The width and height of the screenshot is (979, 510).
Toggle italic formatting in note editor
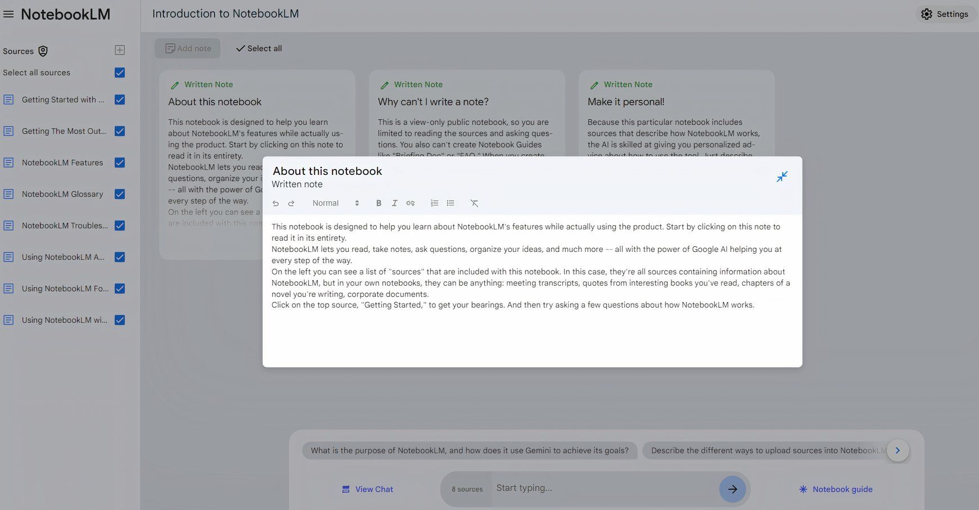(x=394, y=204)
